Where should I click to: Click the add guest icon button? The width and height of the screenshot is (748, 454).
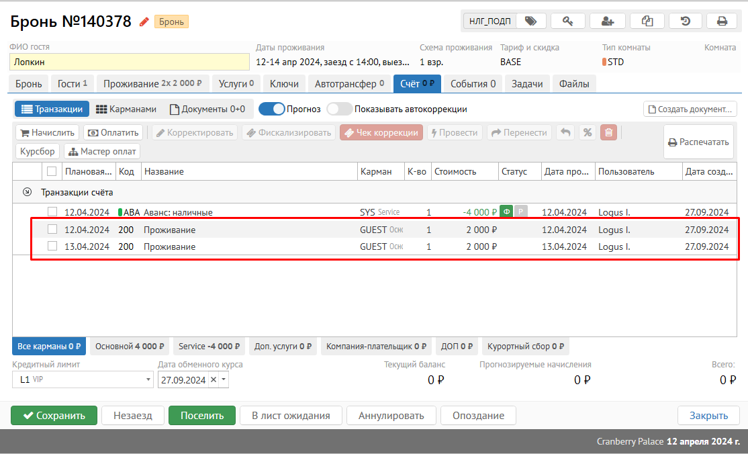608,21
